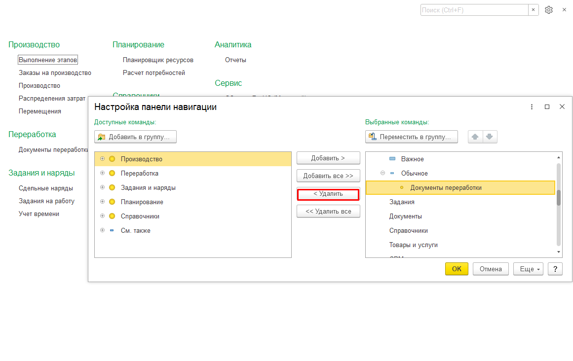The image size is (573, 361).
Task: Click the Поиск (Ctrl+F) search field
Action: click(474, 10)
